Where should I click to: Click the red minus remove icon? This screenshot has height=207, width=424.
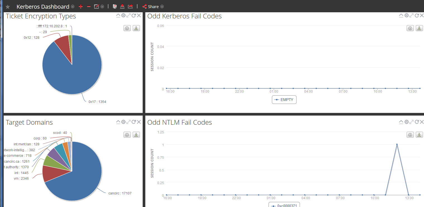tap(89, 6)
